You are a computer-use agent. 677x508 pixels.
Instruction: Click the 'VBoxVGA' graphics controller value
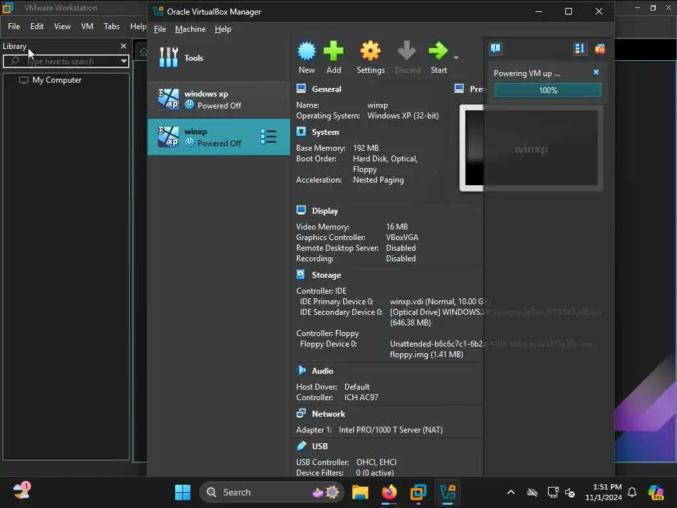point(402,237)
